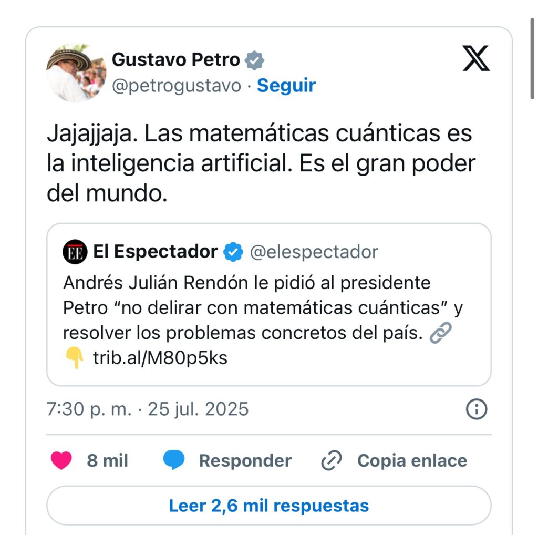Click El Espectador's blue verified badge

[233, 252]
